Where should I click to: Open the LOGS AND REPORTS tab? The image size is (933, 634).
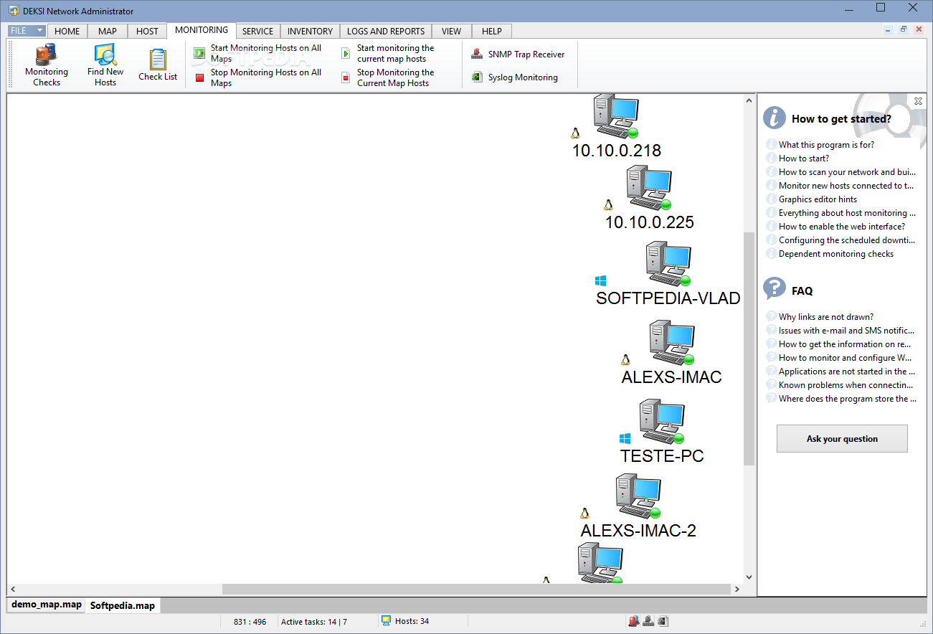386,31
